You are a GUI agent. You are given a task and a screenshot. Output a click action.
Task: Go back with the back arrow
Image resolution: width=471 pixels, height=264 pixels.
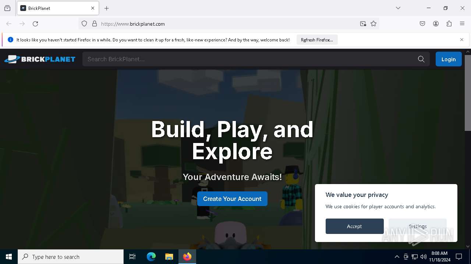coord(9,24)
